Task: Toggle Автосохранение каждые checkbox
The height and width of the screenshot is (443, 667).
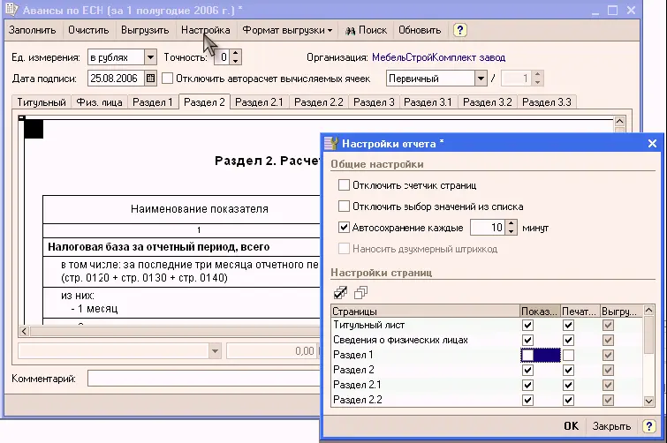Action: tap(344, 227)
